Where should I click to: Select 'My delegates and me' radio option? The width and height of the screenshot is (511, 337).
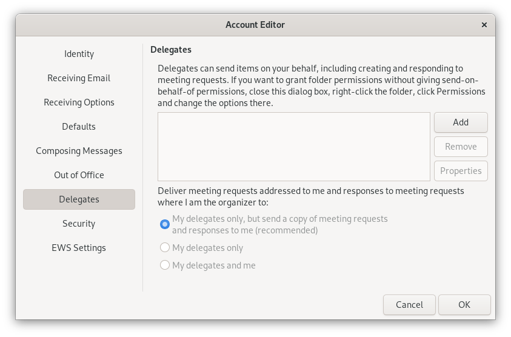coord(165,265)
